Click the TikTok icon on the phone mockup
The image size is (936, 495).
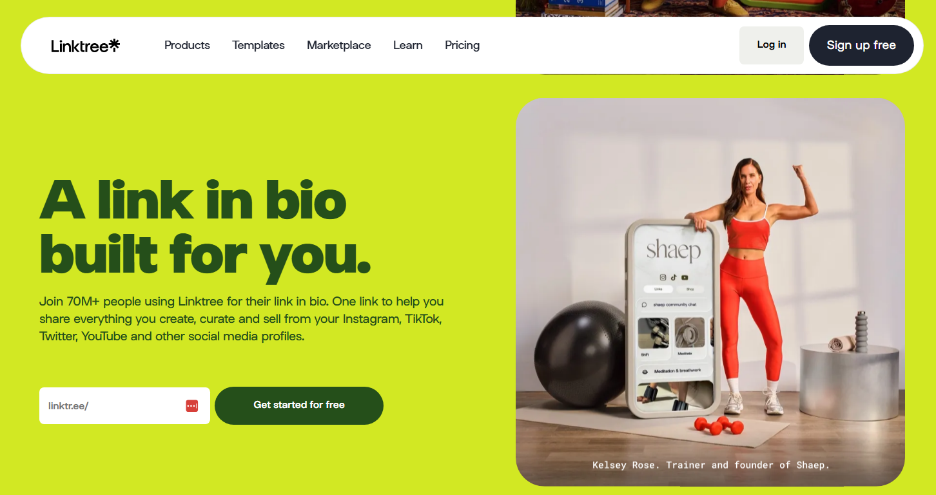point(674,277)
